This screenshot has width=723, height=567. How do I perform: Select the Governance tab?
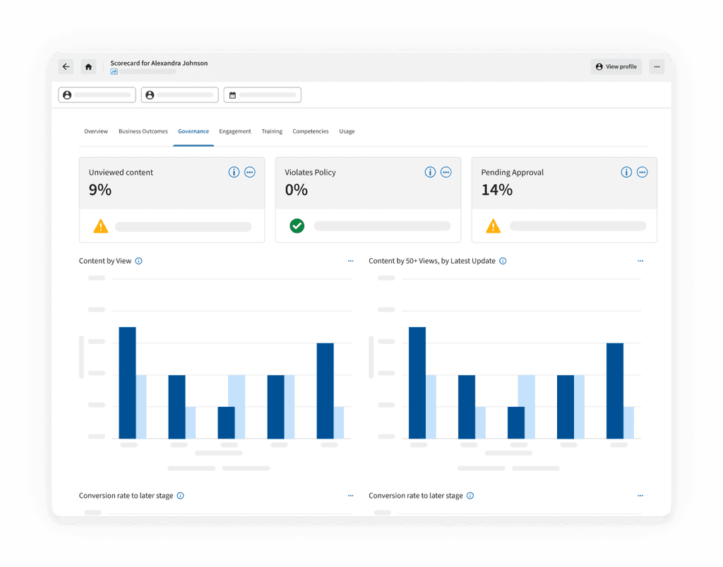[x=193, y=131]
